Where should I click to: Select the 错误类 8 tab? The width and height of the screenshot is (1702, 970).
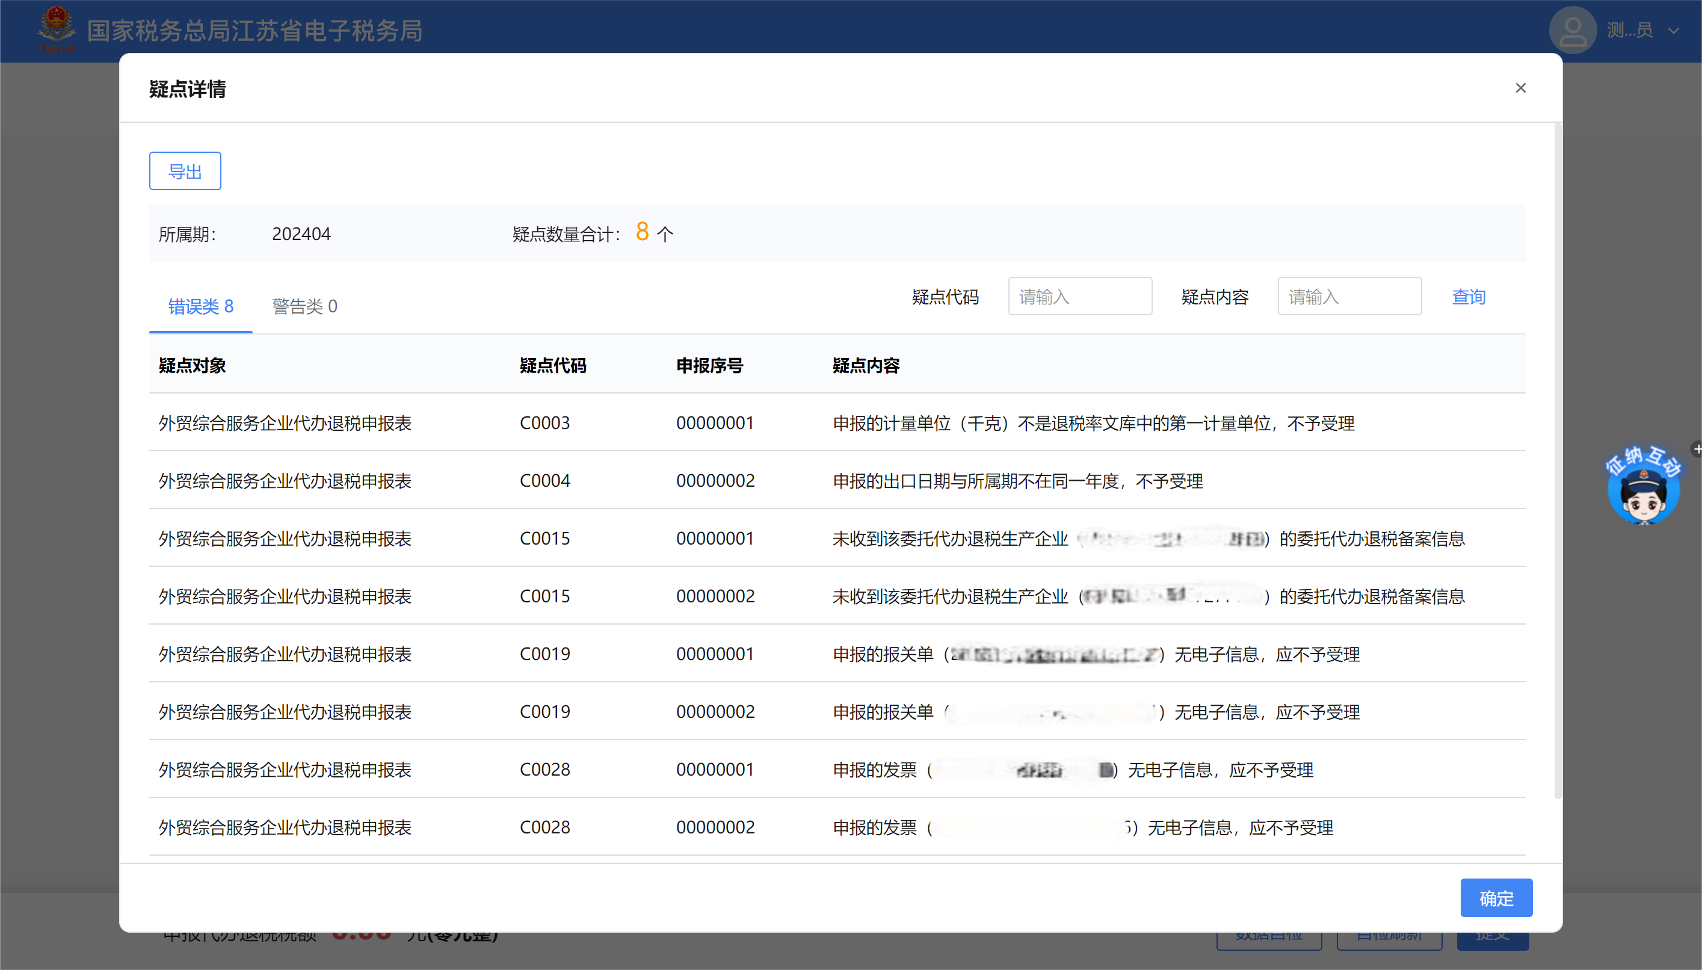click(x=200, y=306)
